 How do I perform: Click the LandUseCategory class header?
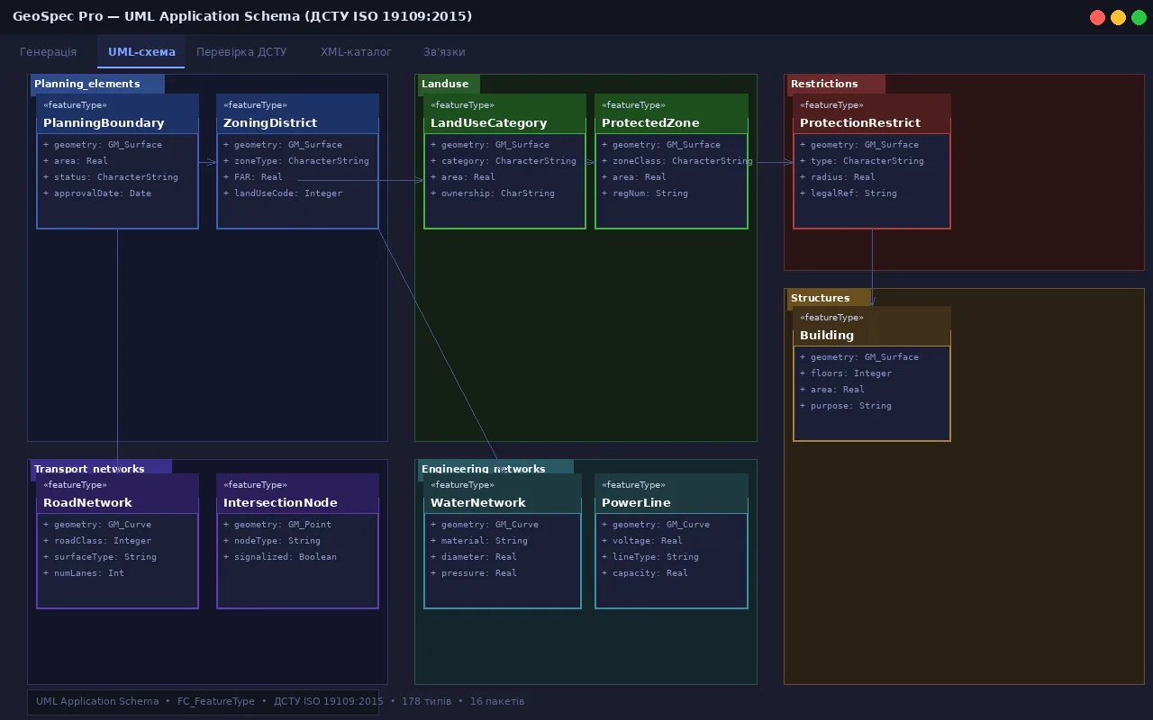[x=504, y=114]
